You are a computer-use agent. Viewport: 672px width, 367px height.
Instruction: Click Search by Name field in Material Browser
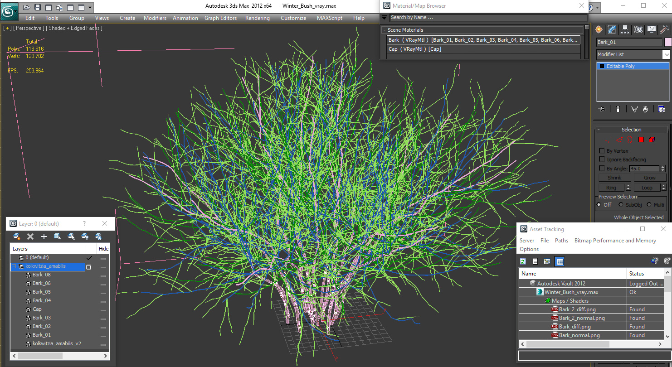coord(488,18)
